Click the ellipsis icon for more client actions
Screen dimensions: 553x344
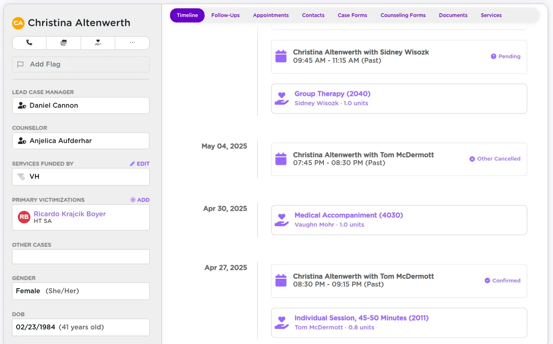(132, 43)
